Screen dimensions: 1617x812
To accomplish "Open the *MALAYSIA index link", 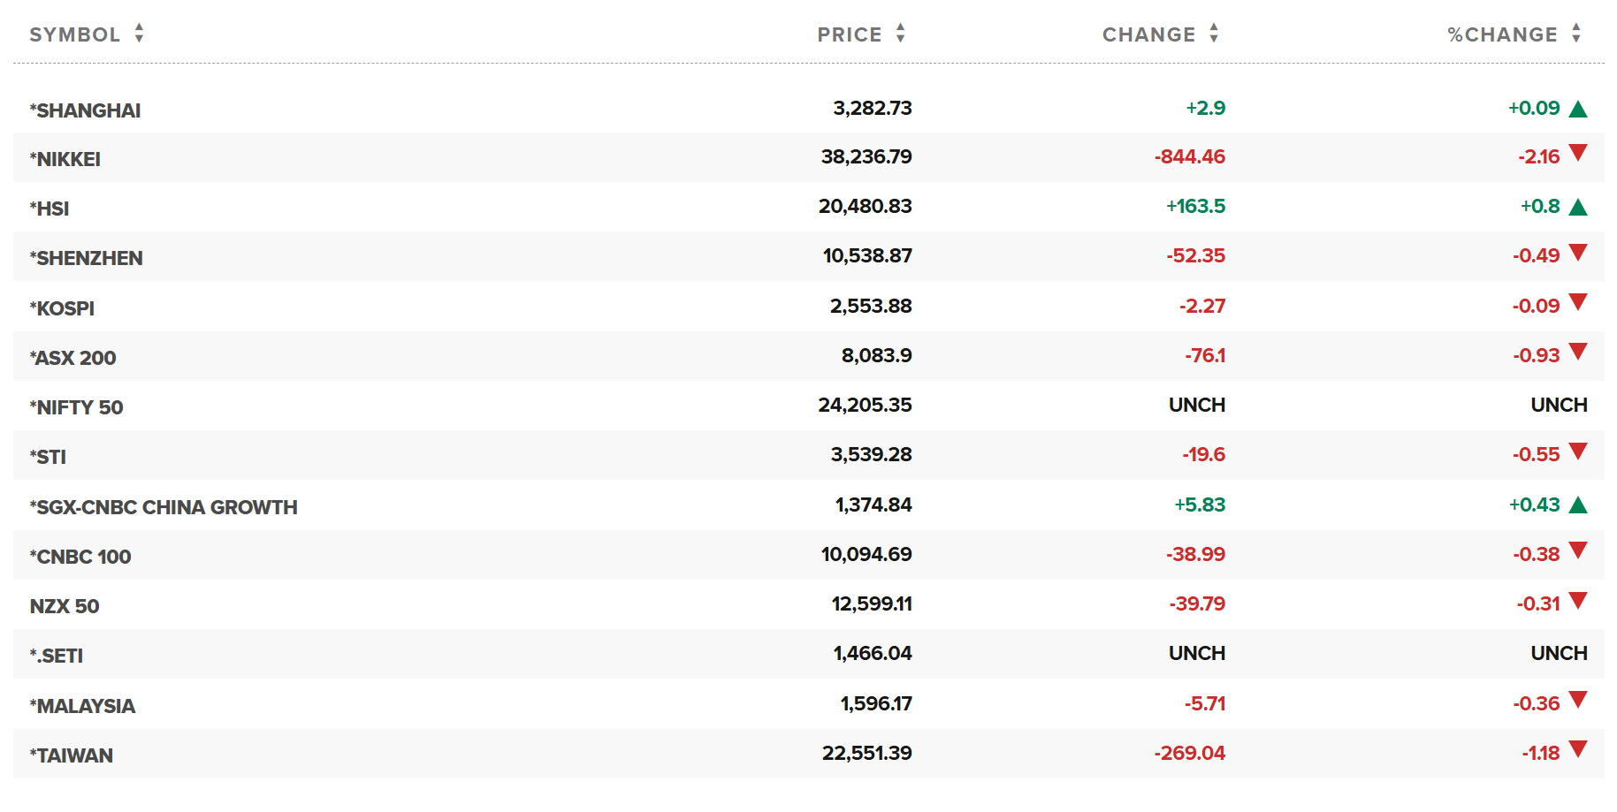I will click(x=82, y=706).
